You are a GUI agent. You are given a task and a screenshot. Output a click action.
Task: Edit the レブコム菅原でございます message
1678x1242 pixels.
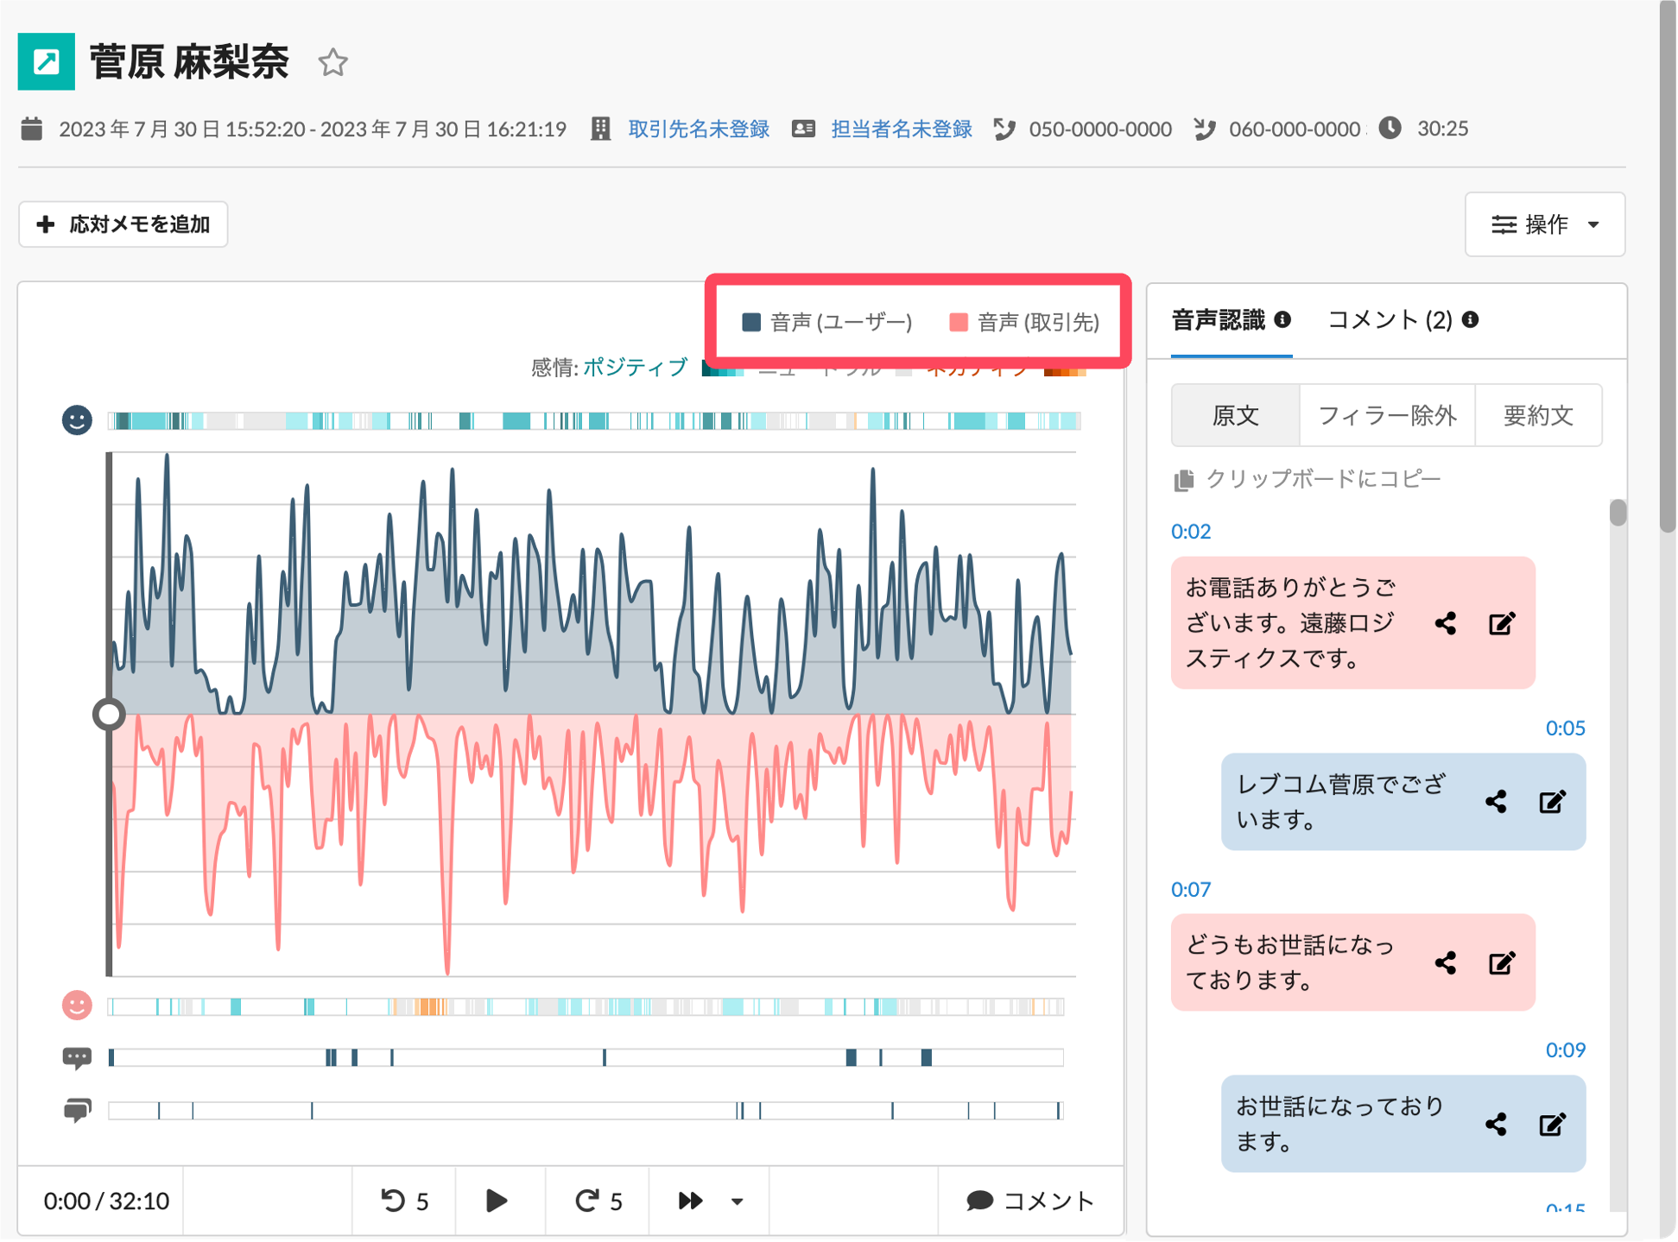(1552, 802)
